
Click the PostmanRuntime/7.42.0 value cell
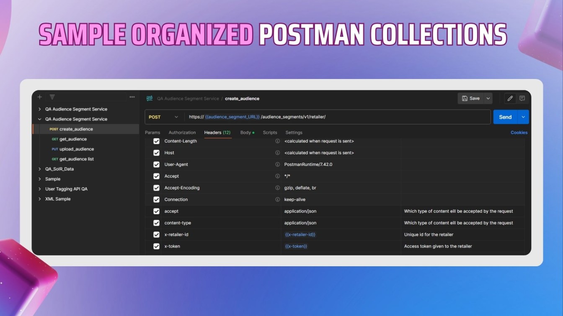tap(308, 165)
